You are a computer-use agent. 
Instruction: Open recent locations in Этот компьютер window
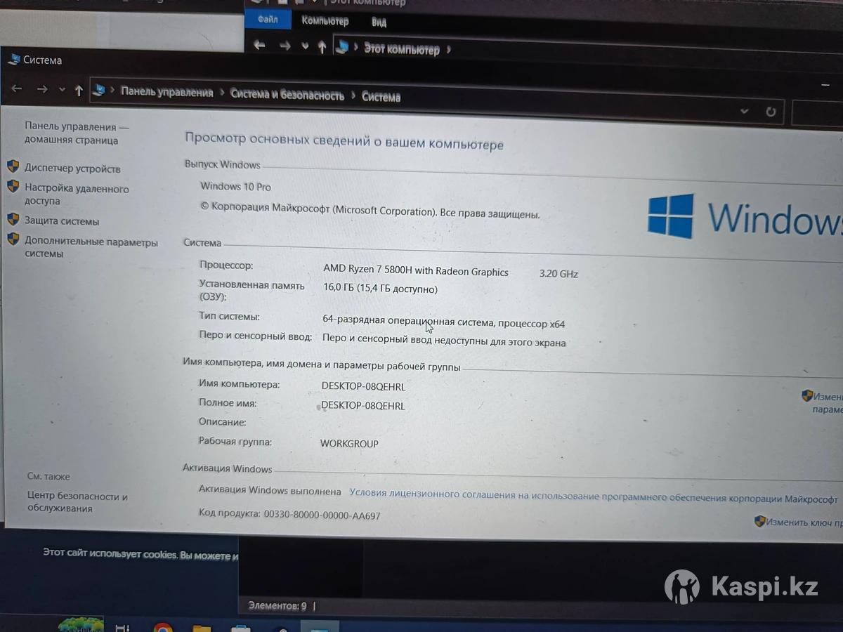pos(305,46)
